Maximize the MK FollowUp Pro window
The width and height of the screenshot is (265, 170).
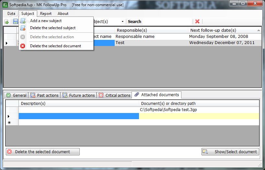pos(243,3)
